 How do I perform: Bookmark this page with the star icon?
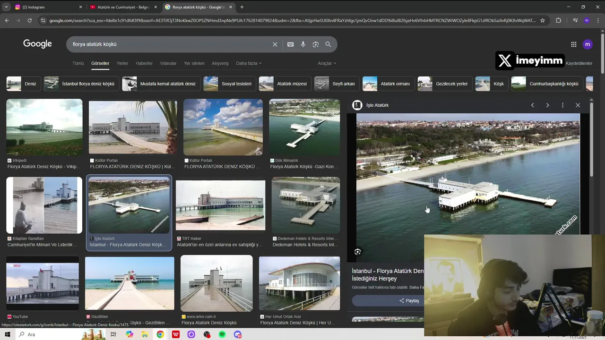point(543,20)
